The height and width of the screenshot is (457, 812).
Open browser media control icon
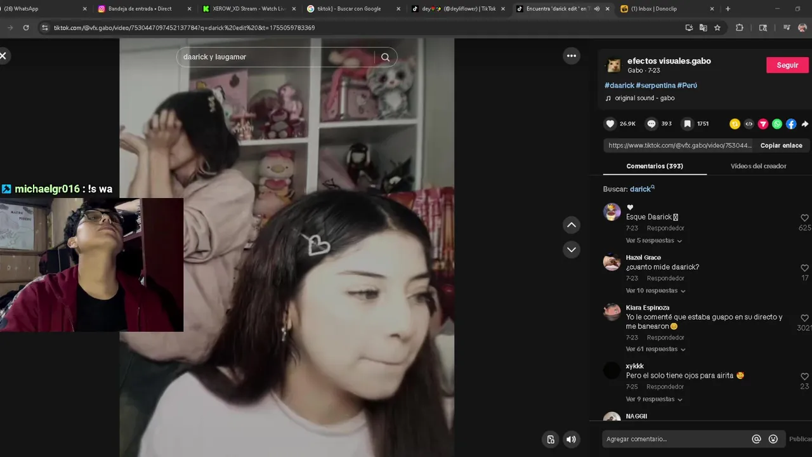[787, 28]
